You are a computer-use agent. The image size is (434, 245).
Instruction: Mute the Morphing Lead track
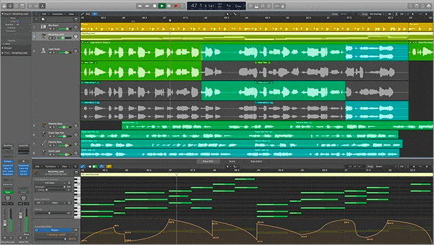(50, 38)
